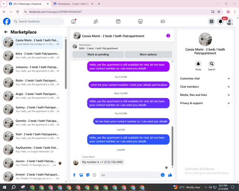
Task: Open the Keira conversation
Action: point(33,56)
